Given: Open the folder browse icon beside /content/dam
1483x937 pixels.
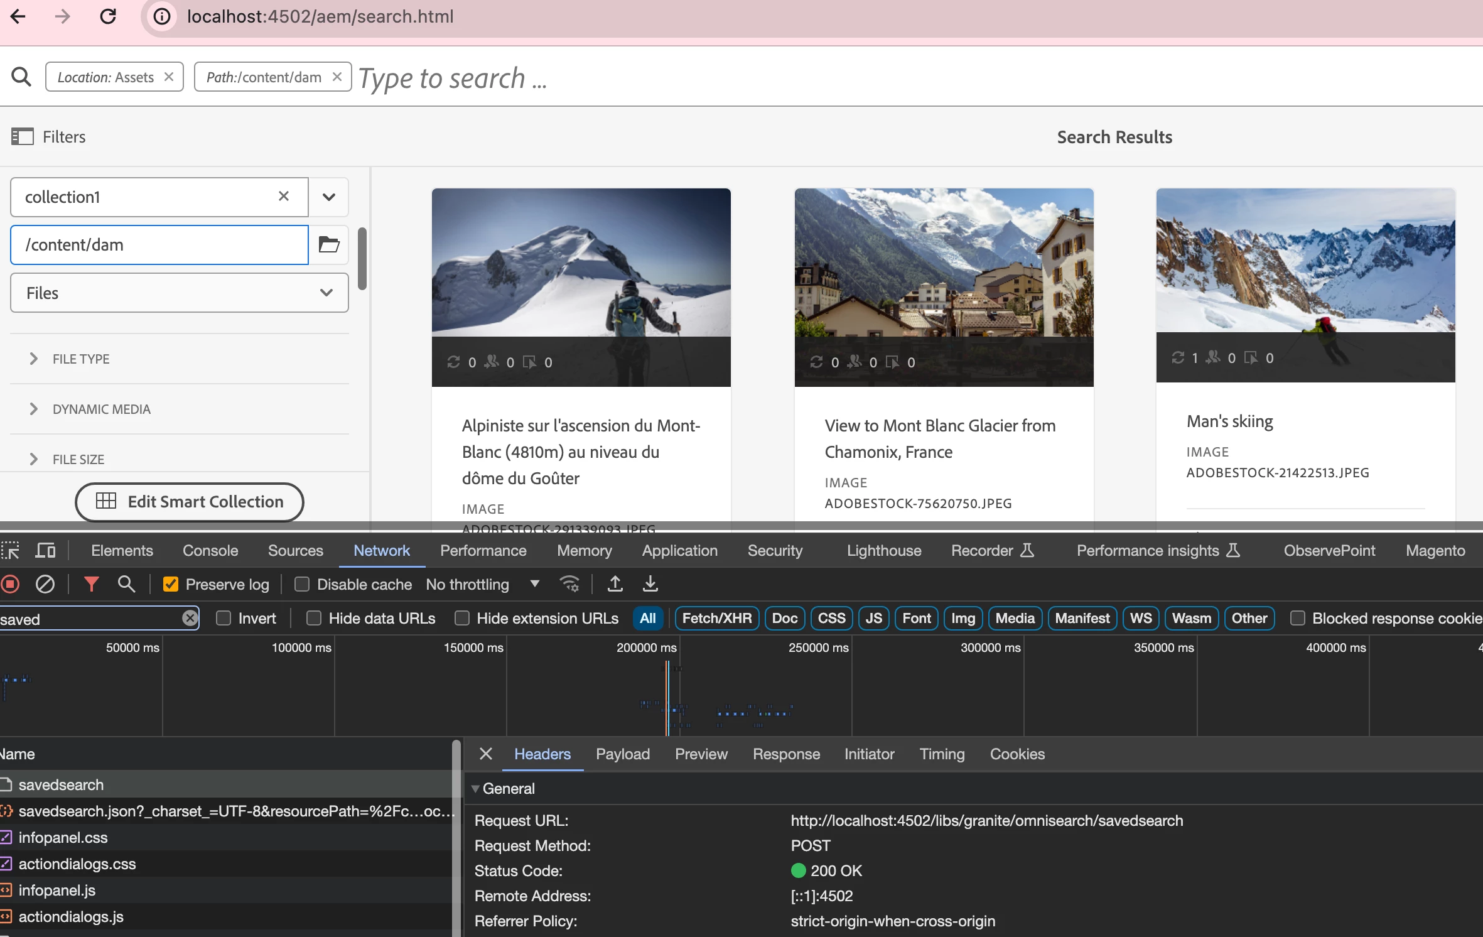Looking at the screenshot, I should point(329,244).
